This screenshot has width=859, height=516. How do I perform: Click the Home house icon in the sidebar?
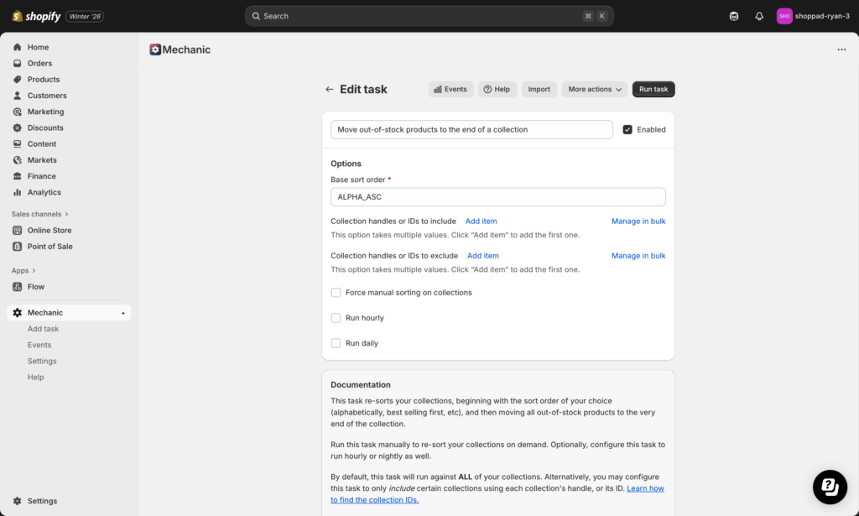17,47
